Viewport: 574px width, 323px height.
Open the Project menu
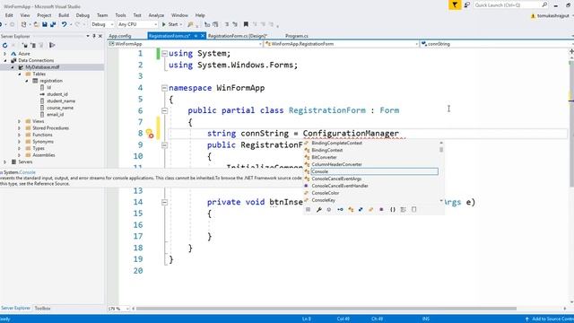point(44,15)
